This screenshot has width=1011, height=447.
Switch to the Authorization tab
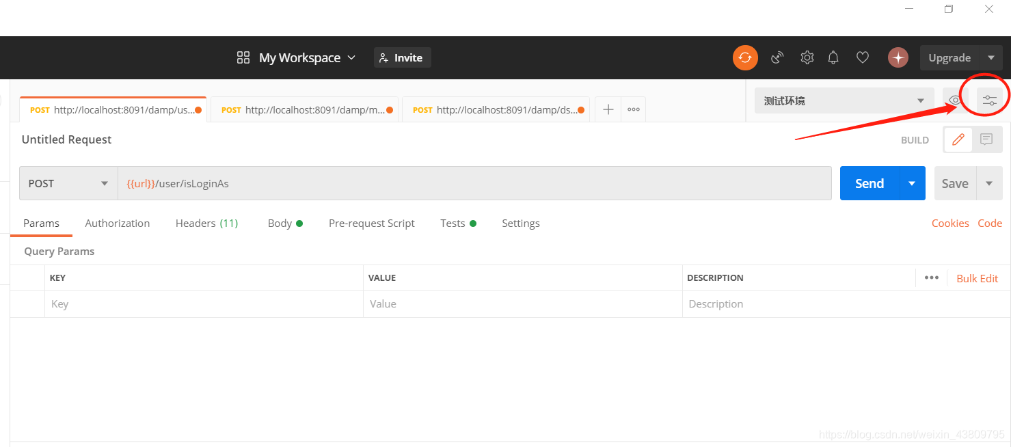(x=118, y=223)
